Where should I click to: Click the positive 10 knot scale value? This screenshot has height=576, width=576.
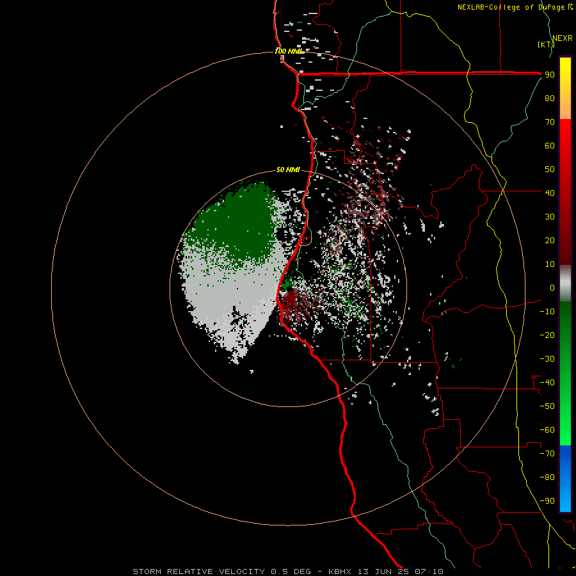click(x=550, y=264)
